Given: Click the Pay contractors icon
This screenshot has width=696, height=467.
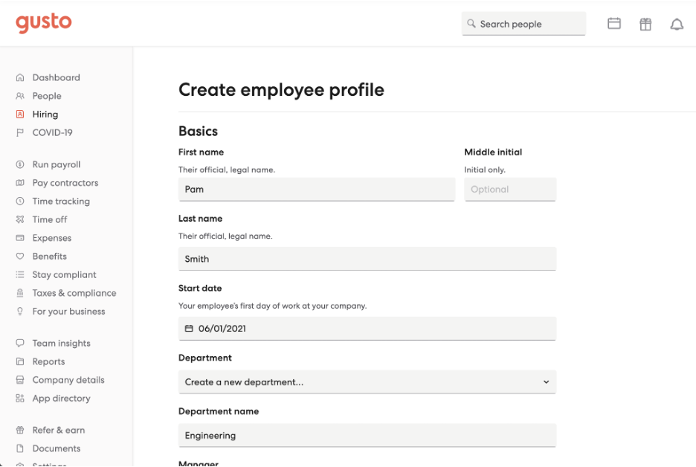Looking at the screenshot, I should [20, 182].
